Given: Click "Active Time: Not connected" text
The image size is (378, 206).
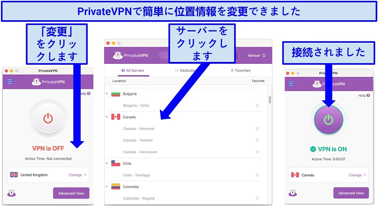Looking at the screenshot, I should click(48, 159).
